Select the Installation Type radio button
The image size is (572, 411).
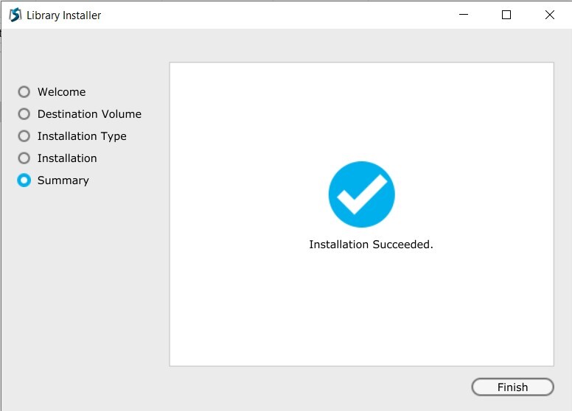tap(24, 136)
